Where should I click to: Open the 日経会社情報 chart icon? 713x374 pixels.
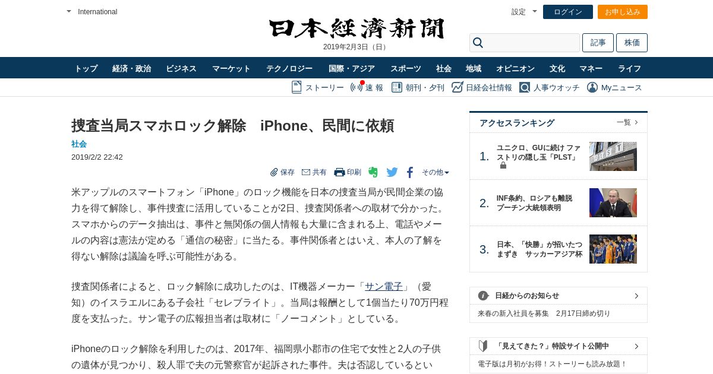[x=457, y=87]
